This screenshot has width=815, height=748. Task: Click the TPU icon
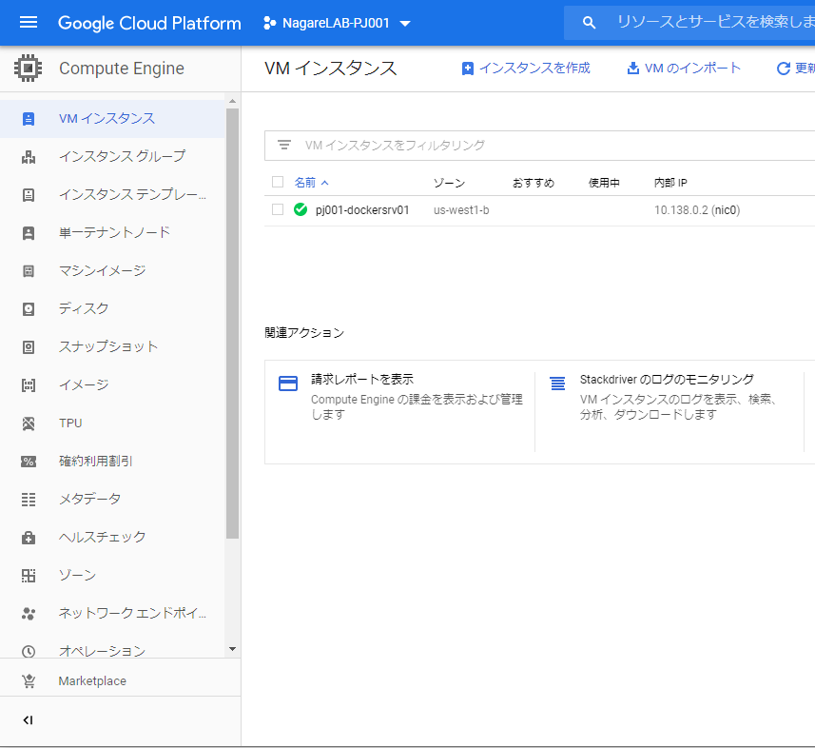pos(29,423)
